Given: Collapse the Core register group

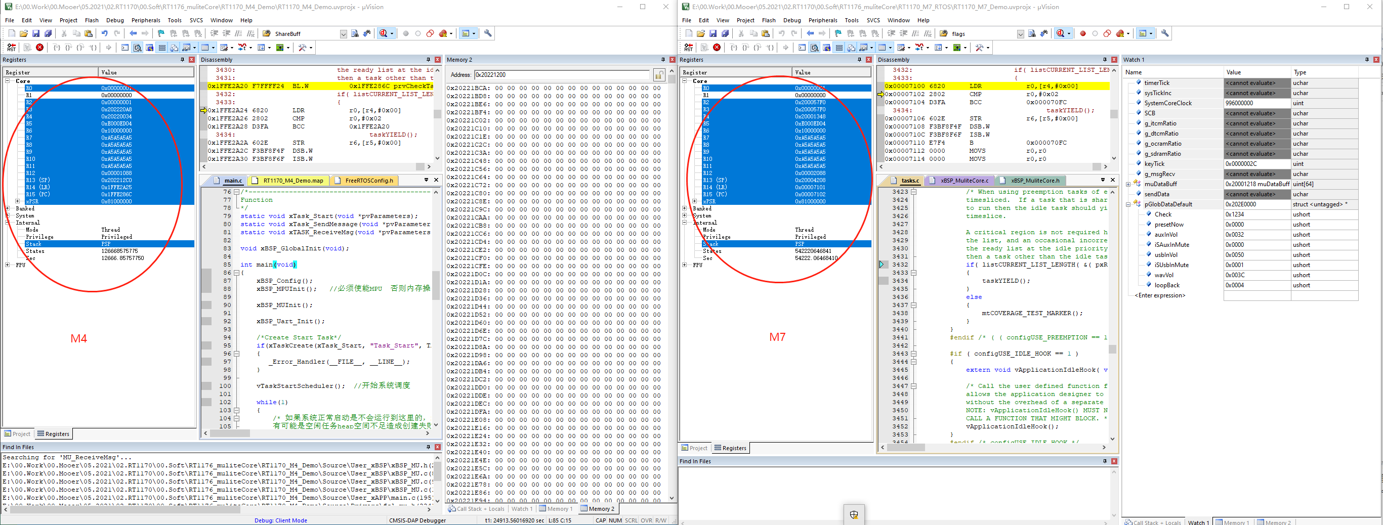Looking at the screenshot, I should 9,81.
